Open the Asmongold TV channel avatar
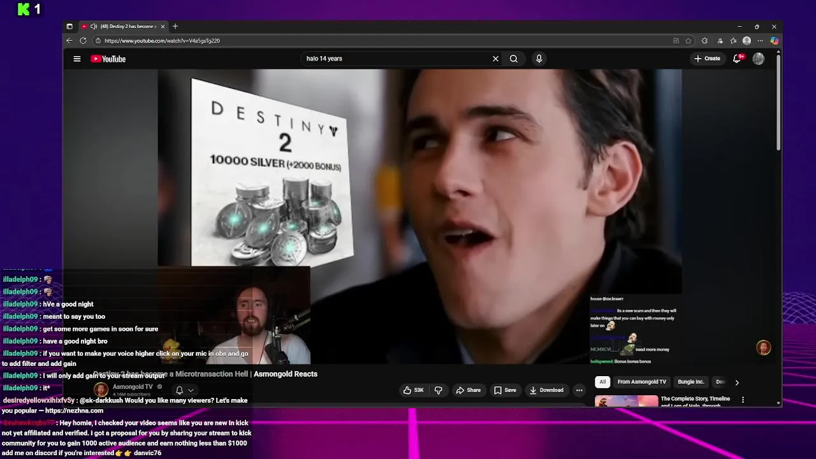The image size is (816, 459). pyautogui.click(x=101, y=390)
